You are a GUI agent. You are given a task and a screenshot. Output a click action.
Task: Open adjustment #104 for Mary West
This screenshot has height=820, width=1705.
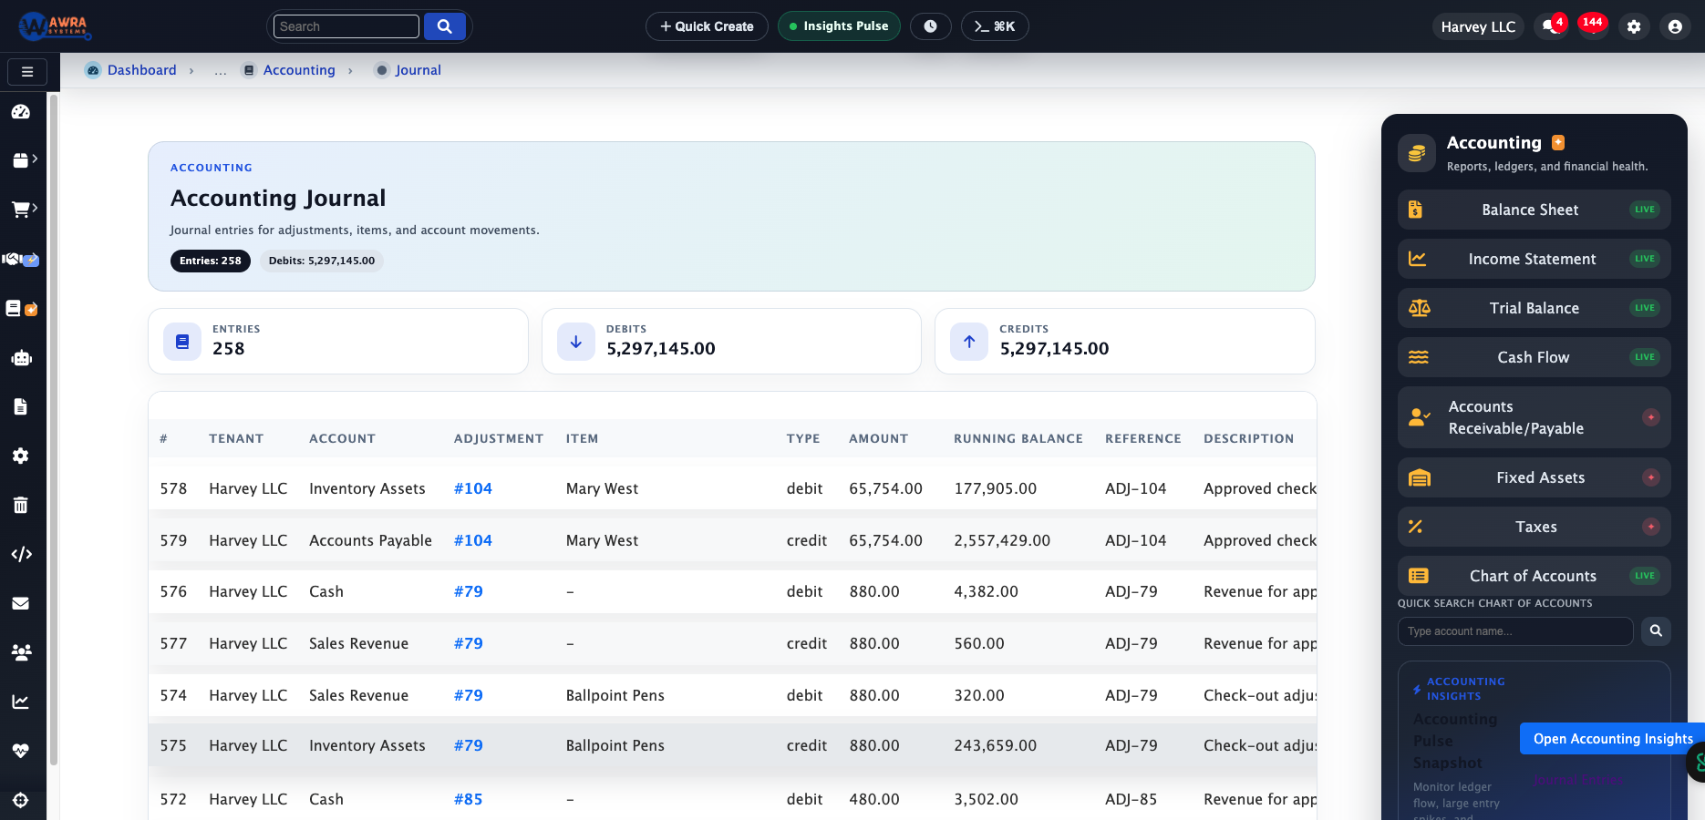coord(472,488)
